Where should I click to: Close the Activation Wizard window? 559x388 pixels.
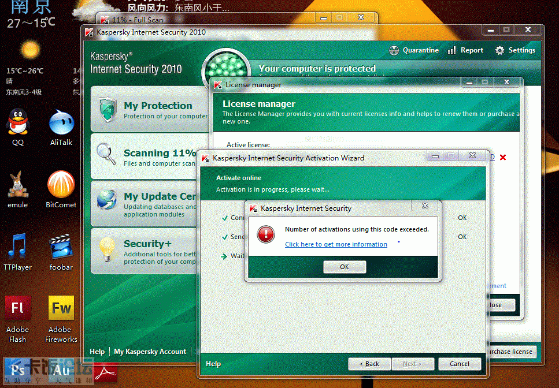(472, 155)
